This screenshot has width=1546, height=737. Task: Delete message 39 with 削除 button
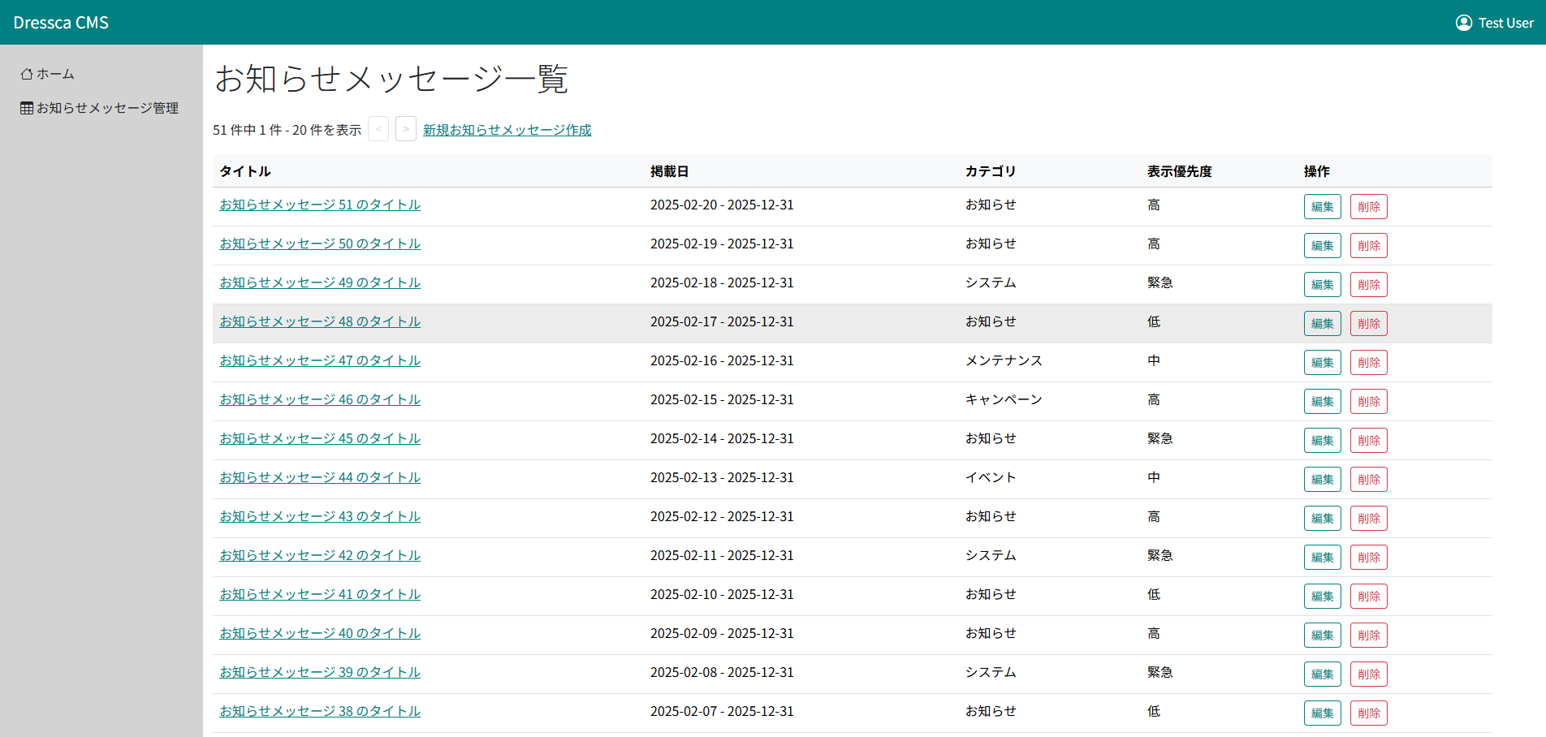tap(1368, 675)
